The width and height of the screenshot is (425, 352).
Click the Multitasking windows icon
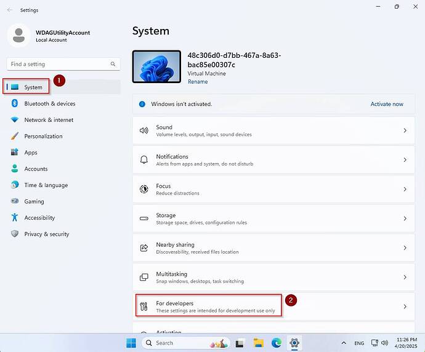[x=144, y=277]
